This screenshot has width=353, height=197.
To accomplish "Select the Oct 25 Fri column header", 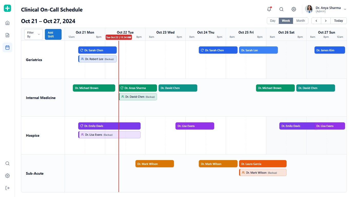I will click(x=246, y=32).
